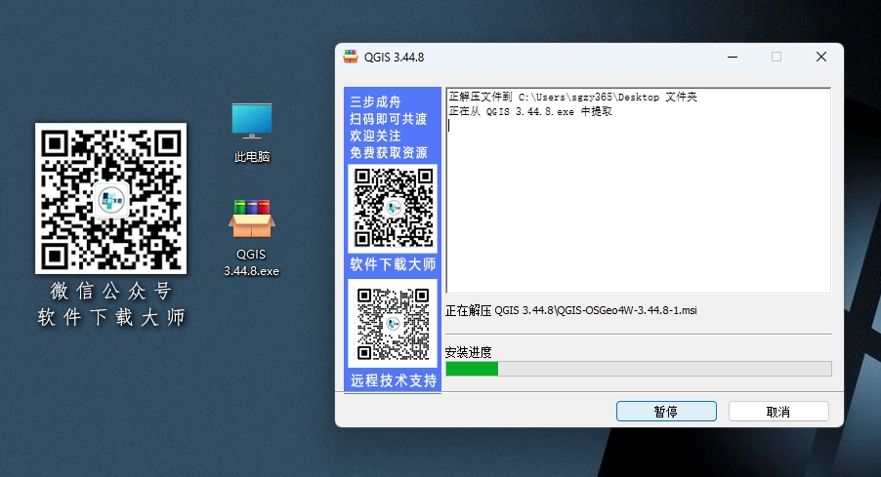Click the 取消 (Cancel) button
This screenshot has height=477, width=881.
click(x=778, y=412)
